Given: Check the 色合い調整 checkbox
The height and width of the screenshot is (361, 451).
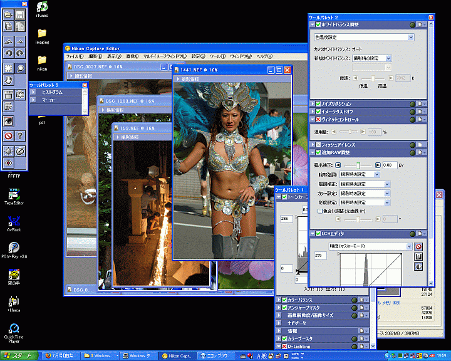Looking at the screenshot, I should pos(321,211).
